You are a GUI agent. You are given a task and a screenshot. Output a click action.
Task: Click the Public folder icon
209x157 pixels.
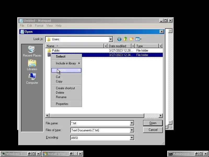(x=49, y=51)
